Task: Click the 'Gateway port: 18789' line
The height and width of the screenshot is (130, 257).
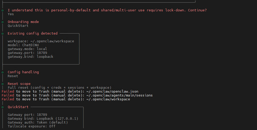Action: tap(27, 115)
